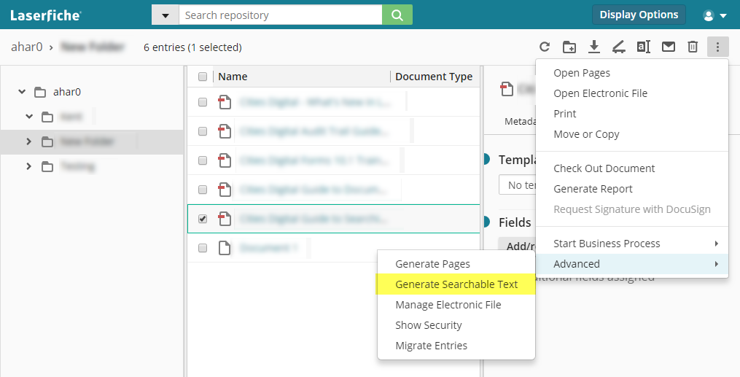Image resolution: width=740 pixels, height=377 pixels.
Task: Open the search options dropdown arrow
Action: 165,15
